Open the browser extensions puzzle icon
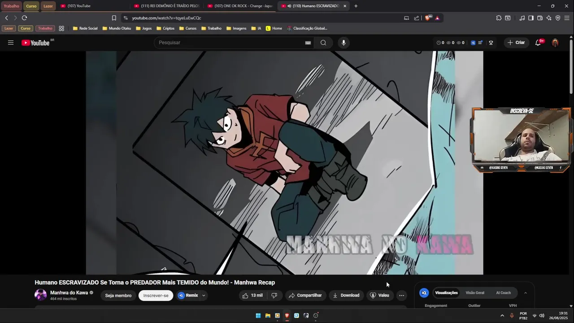 499,18
